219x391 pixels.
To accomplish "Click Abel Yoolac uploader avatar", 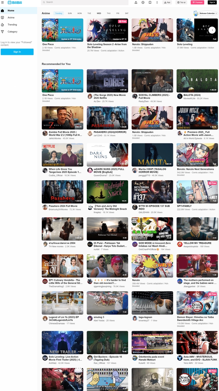I will [90, 318].
